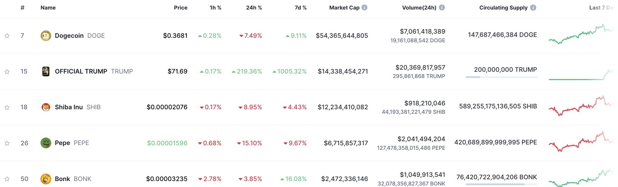This screenshot has height=187, width=618.
Task: Click the OFFICIAL TRUMP coin logo
Action: click(46, 71)
